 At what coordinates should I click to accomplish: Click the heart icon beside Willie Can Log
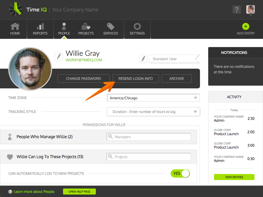(x=10, y=157)
